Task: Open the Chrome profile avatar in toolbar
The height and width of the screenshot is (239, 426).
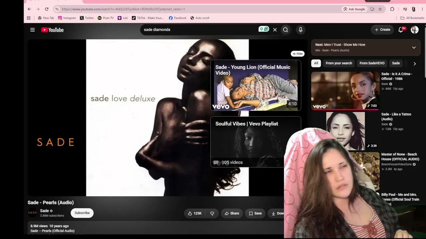Action: 413,9
